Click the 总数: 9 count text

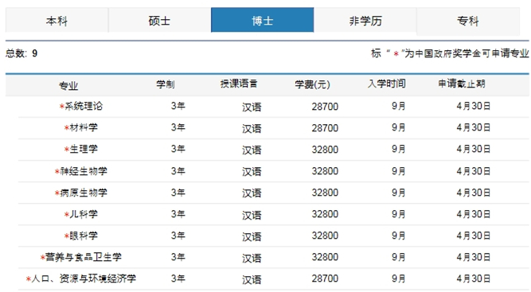point(21,53)
